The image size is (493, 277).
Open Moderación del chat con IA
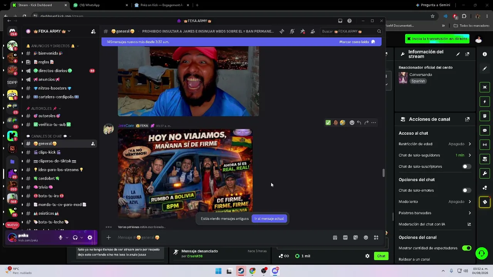click(435, 224)
